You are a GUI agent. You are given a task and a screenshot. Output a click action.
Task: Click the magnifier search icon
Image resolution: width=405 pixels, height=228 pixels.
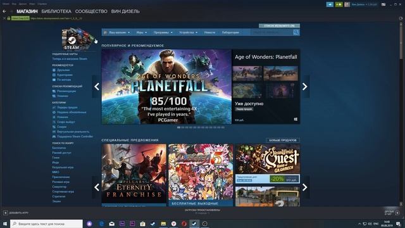[x=296, y=32]
